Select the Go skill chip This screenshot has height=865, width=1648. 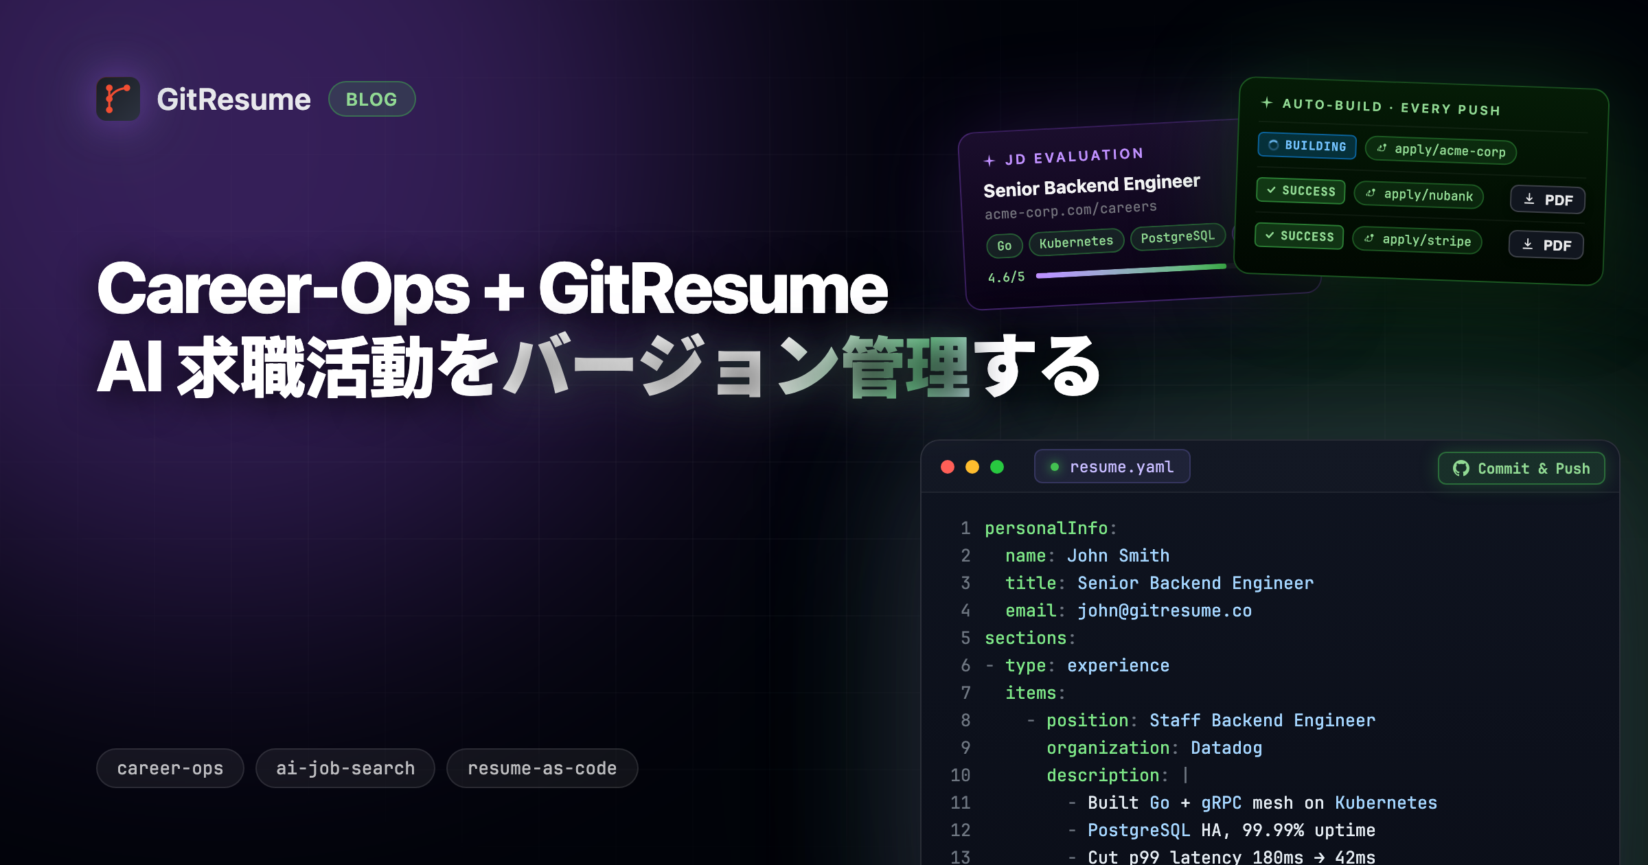click(x=1005, y=246)
